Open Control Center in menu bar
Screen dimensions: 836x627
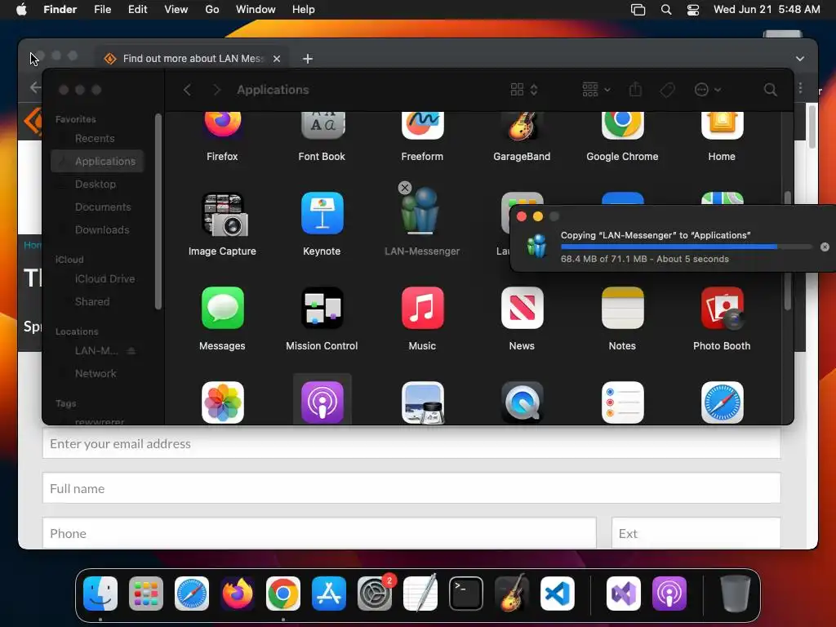click(692, 10)
